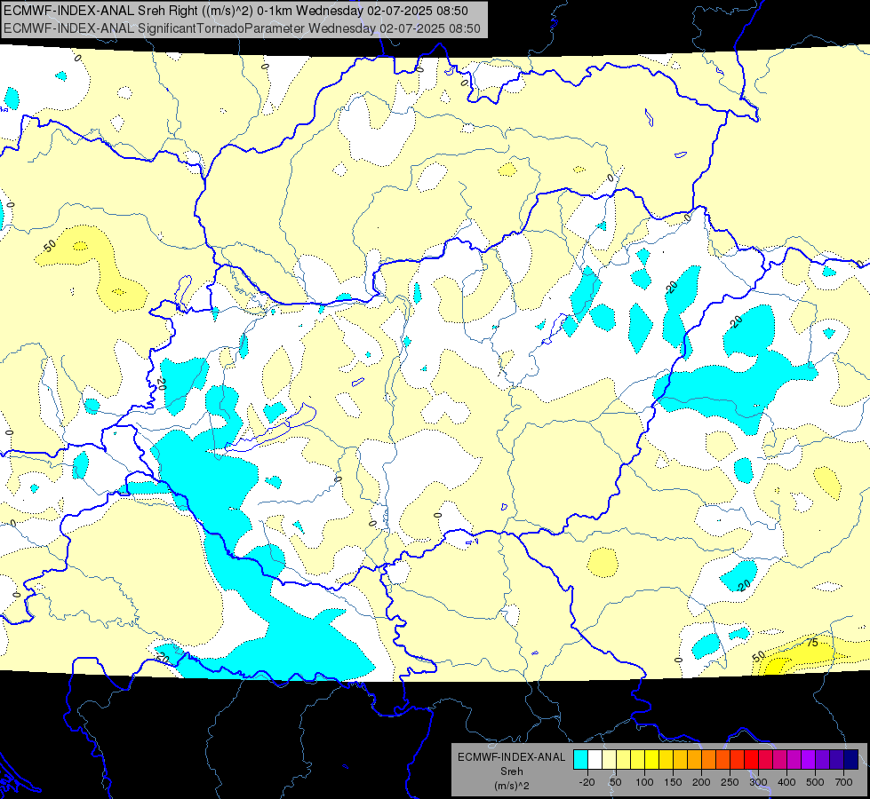Click the Sreh Right 0-1km title line

(x=235, y=11)
